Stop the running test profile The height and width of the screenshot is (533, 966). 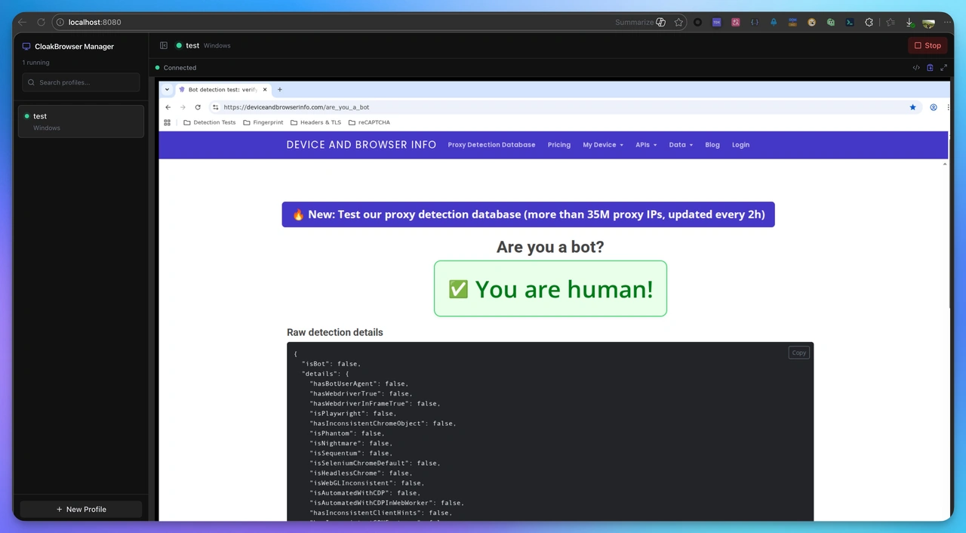(928, 45)
